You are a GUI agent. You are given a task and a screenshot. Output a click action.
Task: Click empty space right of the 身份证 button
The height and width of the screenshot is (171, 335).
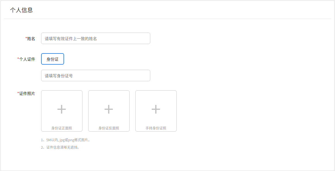(x=115, y=59)
